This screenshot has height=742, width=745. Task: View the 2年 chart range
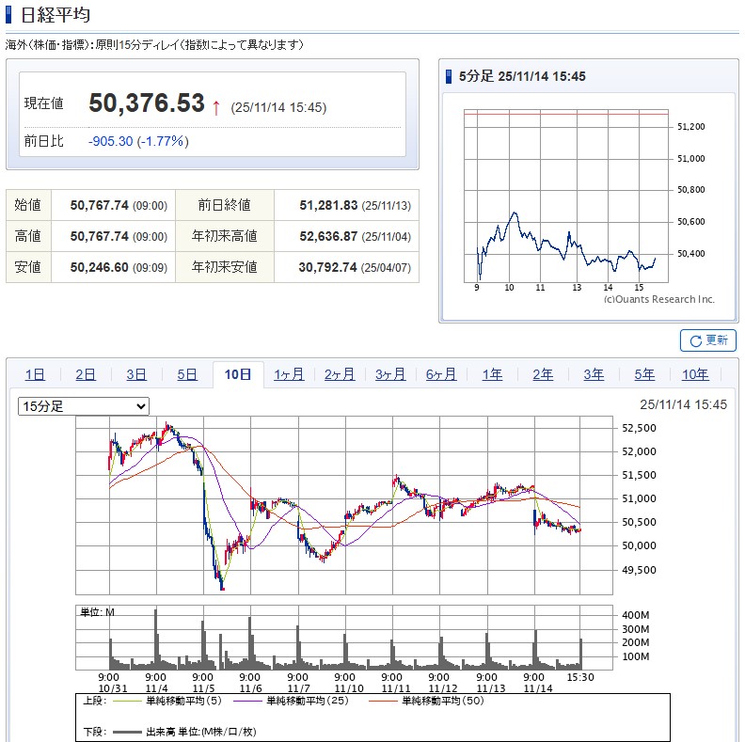tap(543, 374)
